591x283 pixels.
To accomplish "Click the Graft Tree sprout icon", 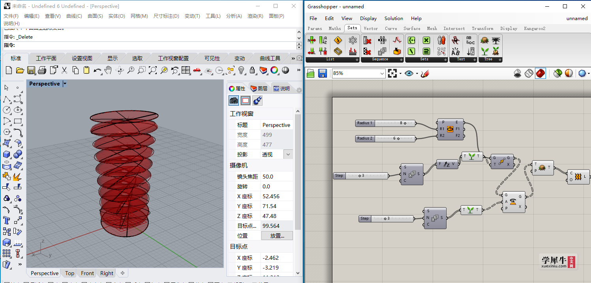I will (x=485, y=51).
